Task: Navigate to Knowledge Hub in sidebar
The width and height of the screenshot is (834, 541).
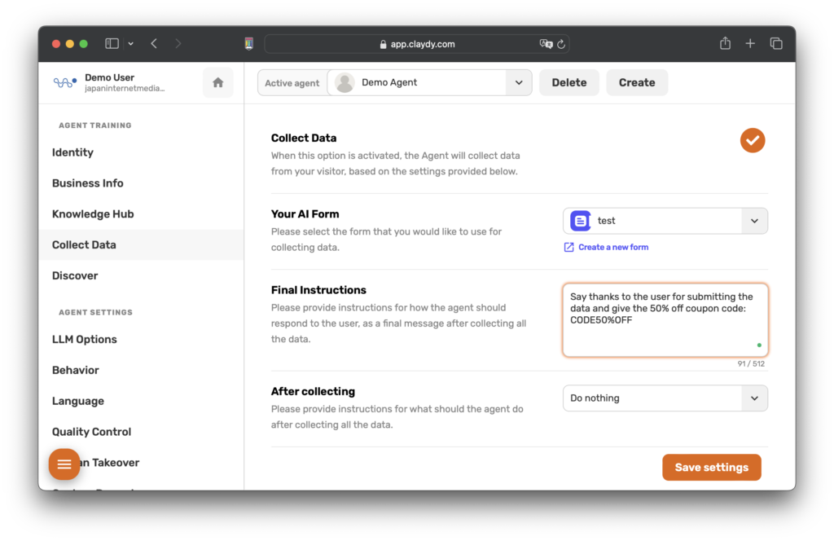Action: point(93,214)
